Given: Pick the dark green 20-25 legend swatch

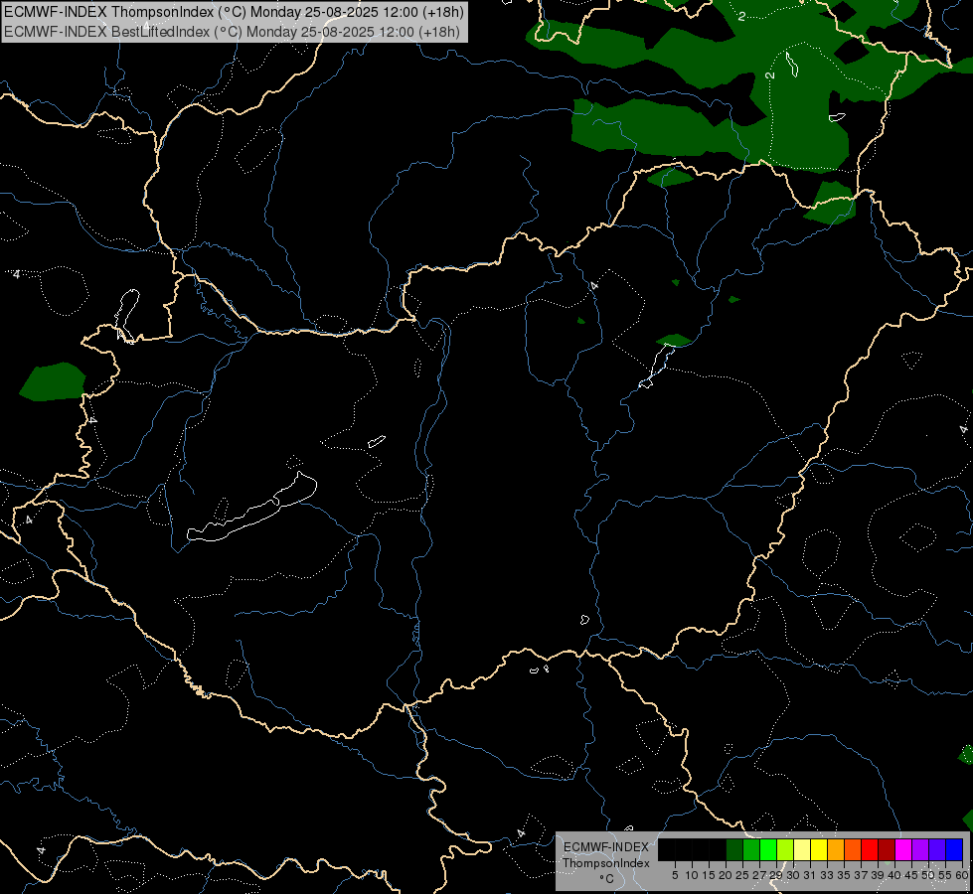Looking at the screenshot, I should [734, 850].
